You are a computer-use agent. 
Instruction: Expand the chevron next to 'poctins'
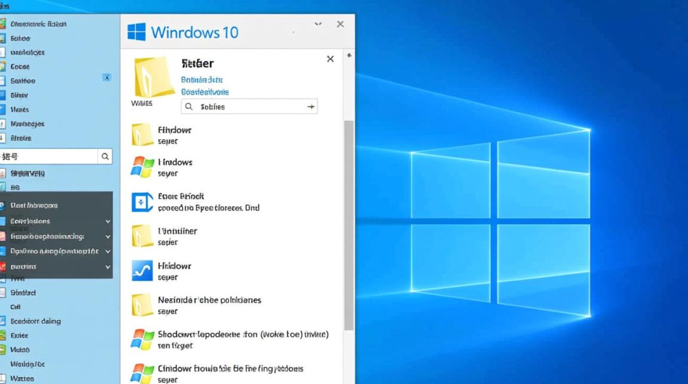(x=107, y=267)
